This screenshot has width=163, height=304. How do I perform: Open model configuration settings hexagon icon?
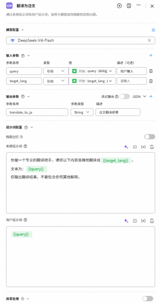point(153,30)
